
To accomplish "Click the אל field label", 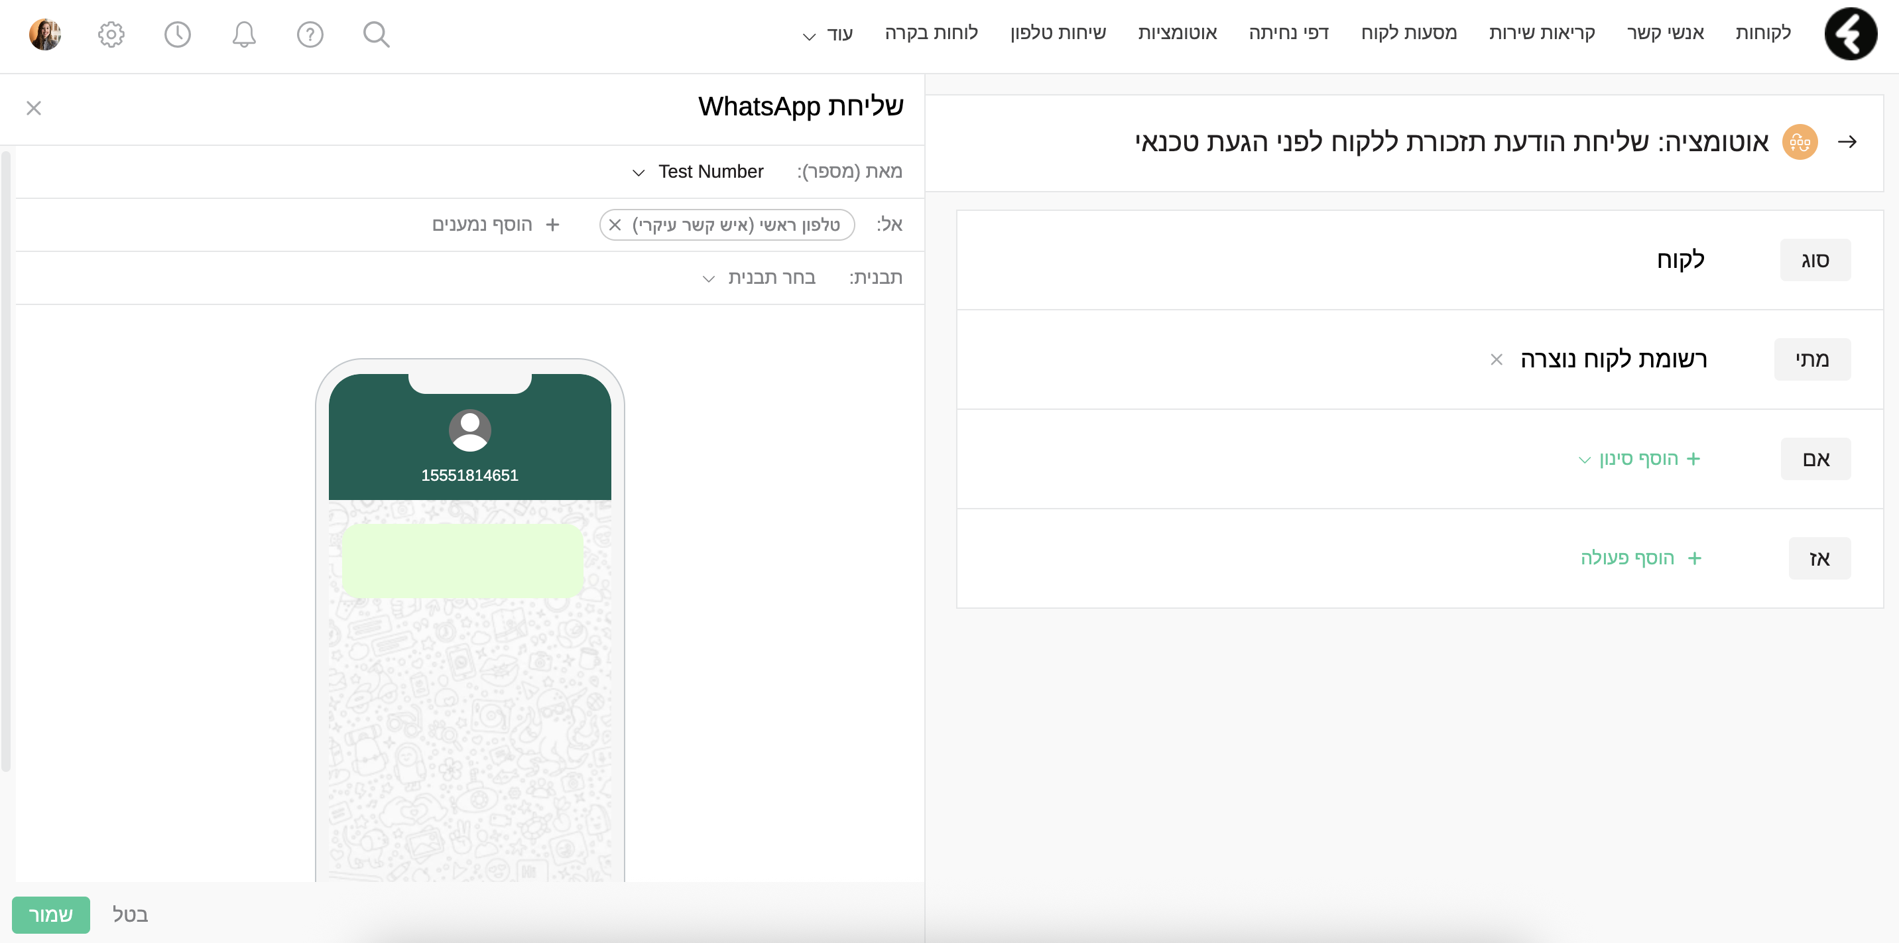I will 889,225.
